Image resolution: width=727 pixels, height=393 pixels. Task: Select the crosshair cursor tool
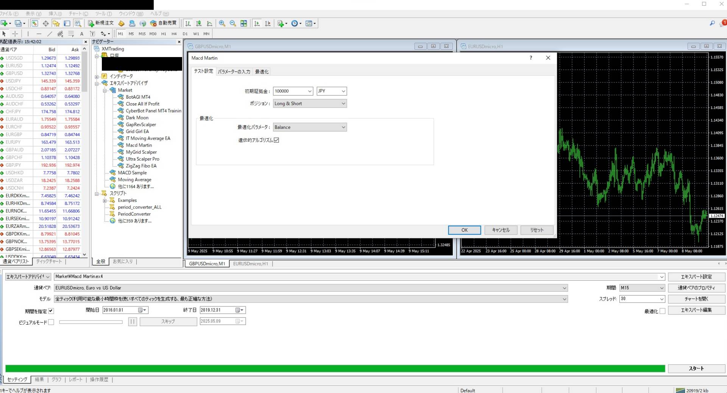tap(15, 34)
